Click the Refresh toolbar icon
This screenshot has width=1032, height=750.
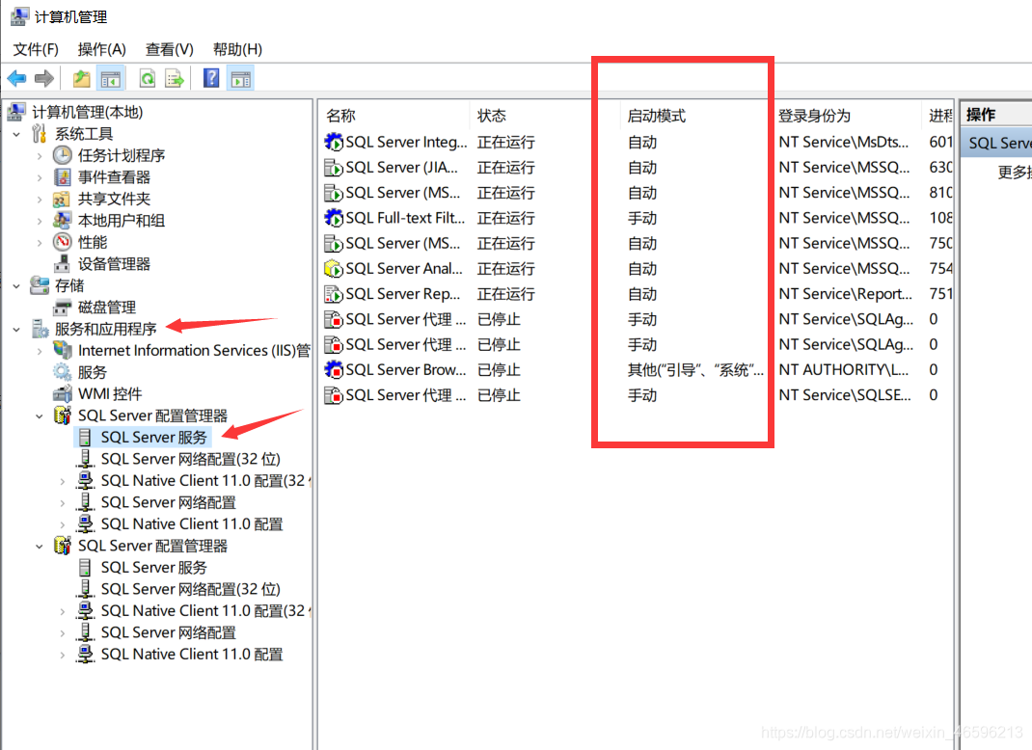pyautogui.click(x=148, y=79)
